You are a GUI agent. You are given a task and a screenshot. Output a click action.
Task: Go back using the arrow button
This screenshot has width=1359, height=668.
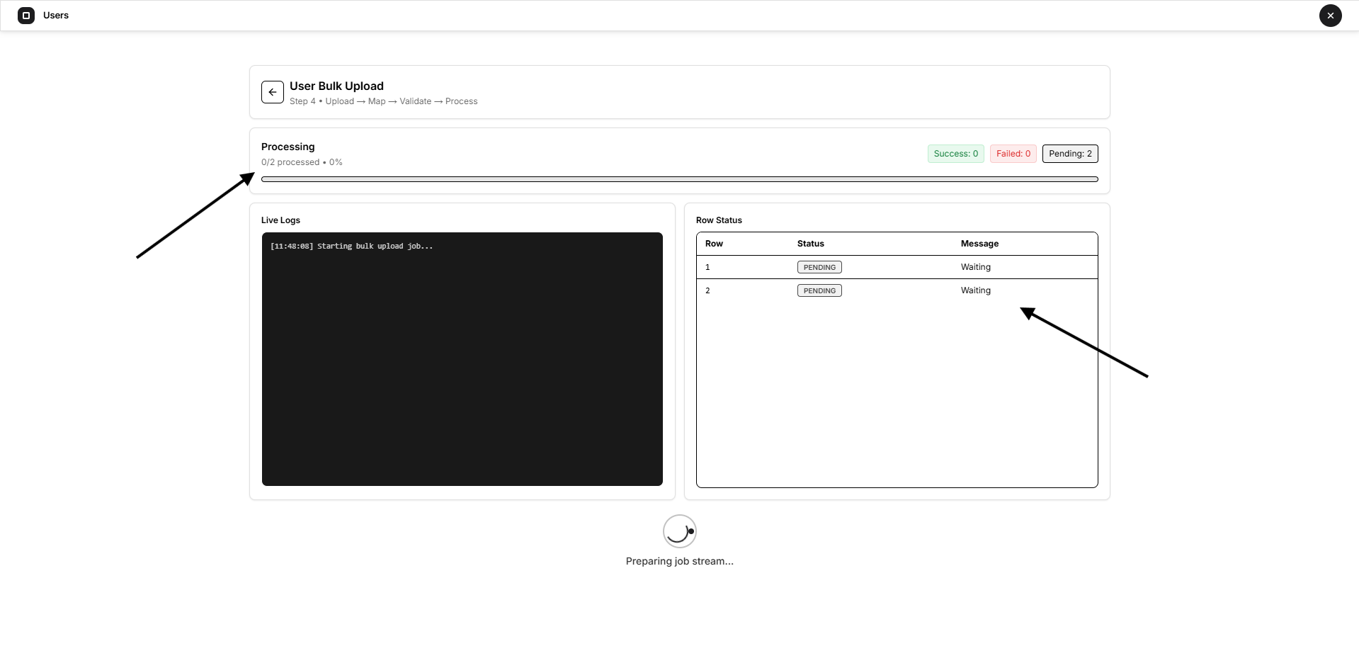tap(273, 92)
